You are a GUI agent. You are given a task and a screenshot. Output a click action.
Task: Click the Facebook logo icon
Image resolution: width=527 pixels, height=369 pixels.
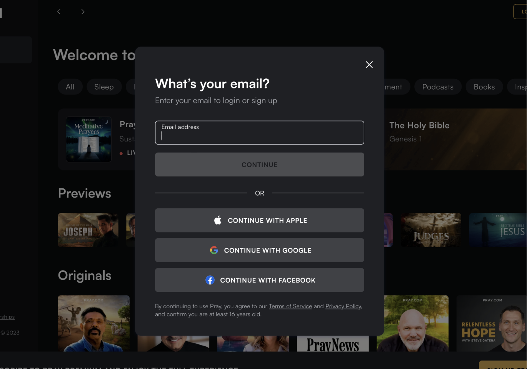[210, 280]
